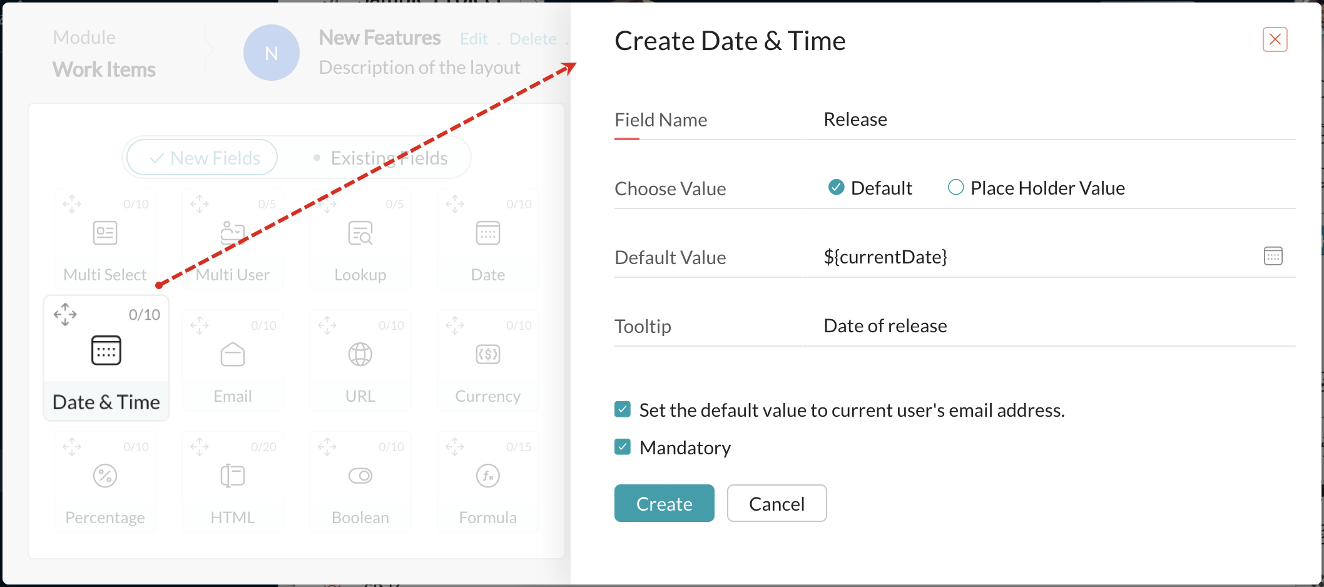Click the Lookup card label

pos(360,275)
